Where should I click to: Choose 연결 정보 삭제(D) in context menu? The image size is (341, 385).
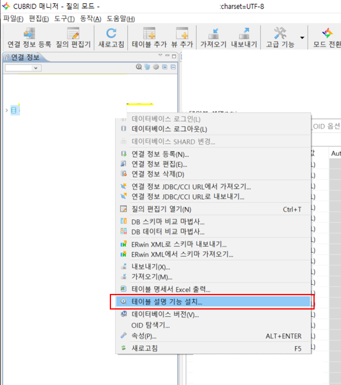212,175
